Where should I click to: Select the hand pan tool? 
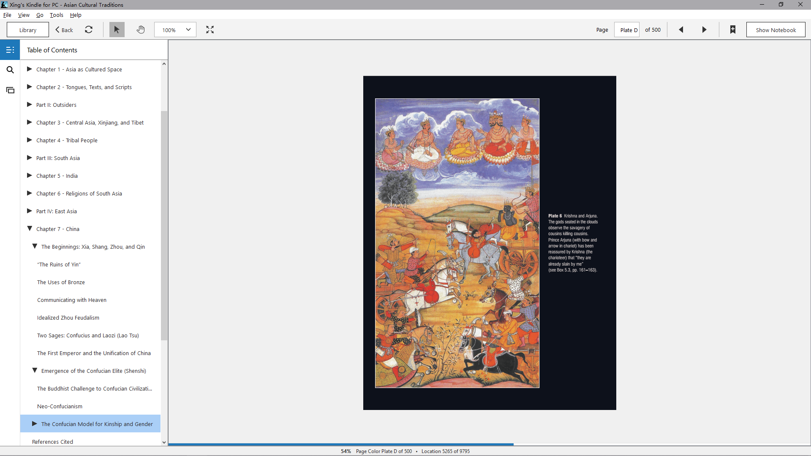tap(141, 30)
